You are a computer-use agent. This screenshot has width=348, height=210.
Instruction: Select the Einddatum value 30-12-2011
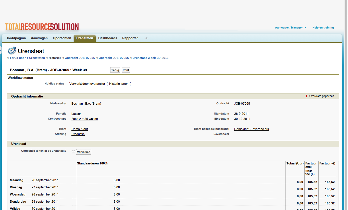click(242, 119)
